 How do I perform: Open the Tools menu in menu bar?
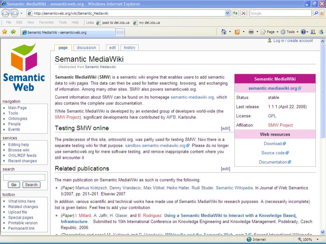pos(63,22)
